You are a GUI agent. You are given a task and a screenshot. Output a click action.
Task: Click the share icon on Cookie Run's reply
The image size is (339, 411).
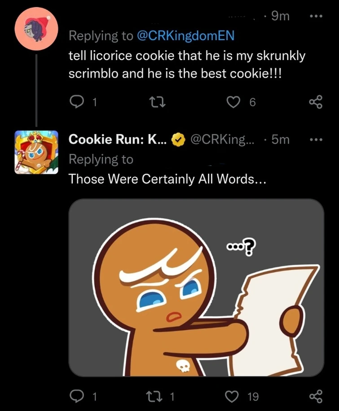[316, 396]
